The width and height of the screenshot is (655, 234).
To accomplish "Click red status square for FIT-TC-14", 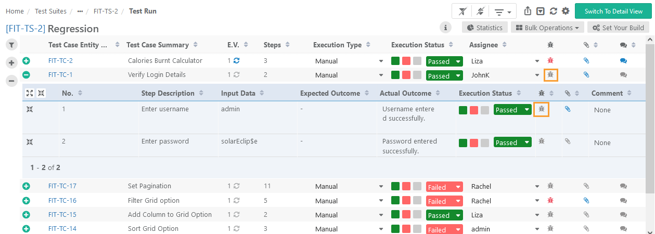I will pos(406,229).
